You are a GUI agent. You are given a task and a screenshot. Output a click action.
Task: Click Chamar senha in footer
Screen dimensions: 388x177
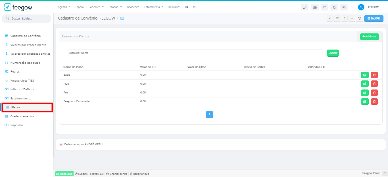[x=116, y=174]
